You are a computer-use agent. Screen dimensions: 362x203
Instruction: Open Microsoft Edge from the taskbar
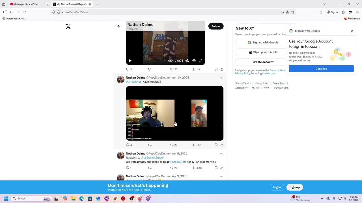(82, 198)
